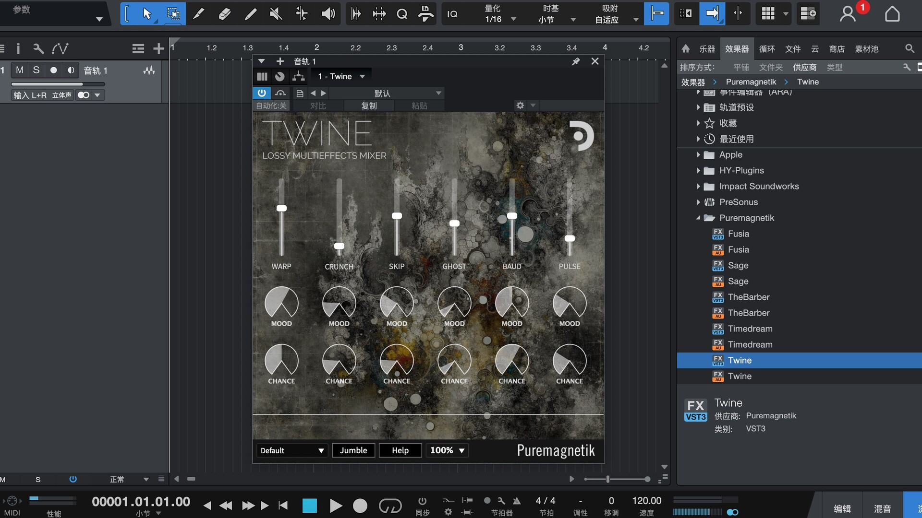The width and height of the screenshot is (922, 518).
Task: Expand the HY-Plugins folder
Action: (698, 170)
